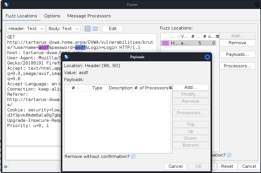Viewport: 261px width, 173px height.
Task: Switch to the Message Processors tab
Action: tap(89, 16)
